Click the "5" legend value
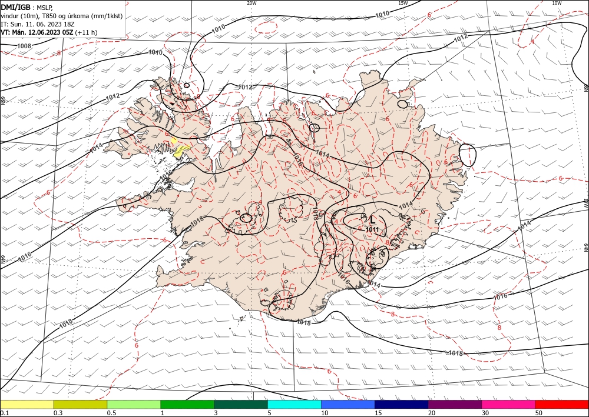The image size is (589, 417). (269, 413)
